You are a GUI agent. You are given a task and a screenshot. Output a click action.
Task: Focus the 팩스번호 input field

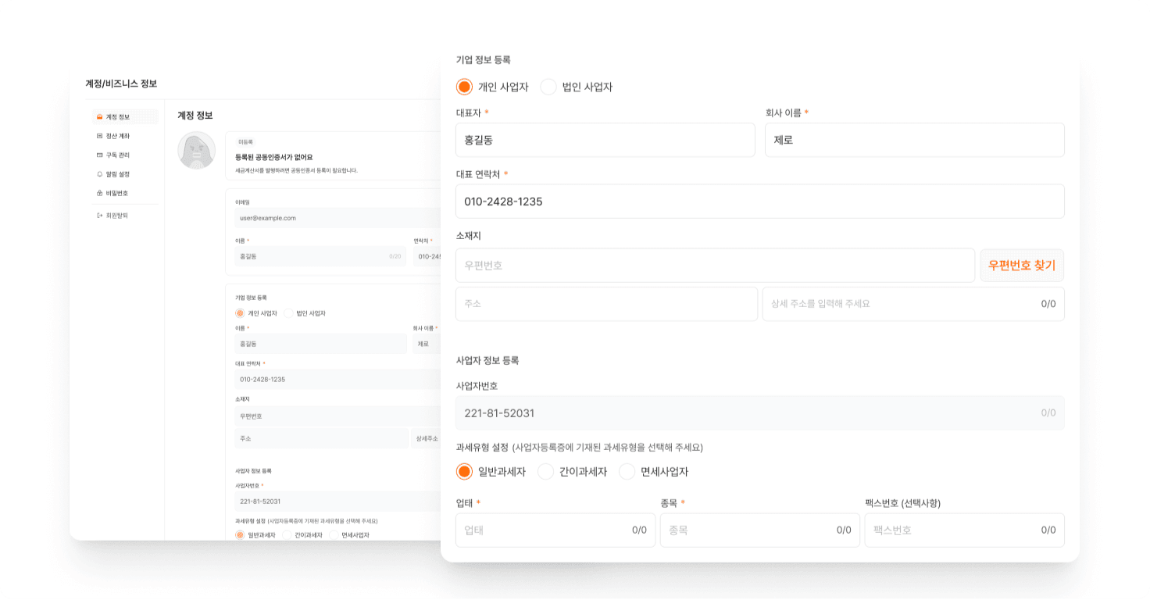pos(965,530)
